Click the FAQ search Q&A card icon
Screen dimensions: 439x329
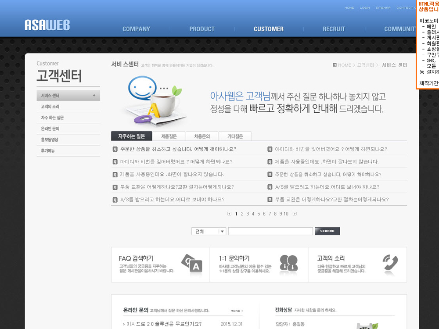pos(191,263)
